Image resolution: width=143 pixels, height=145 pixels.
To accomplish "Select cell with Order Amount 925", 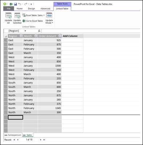I will (50, 40).
